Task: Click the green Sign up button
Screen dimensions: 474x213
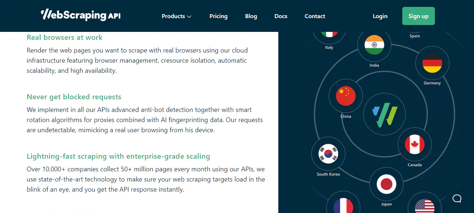Action: (418, 16)
